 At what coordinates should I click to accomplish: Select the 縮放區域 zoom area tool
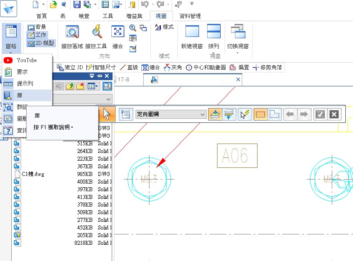click(x=72, y=37)
